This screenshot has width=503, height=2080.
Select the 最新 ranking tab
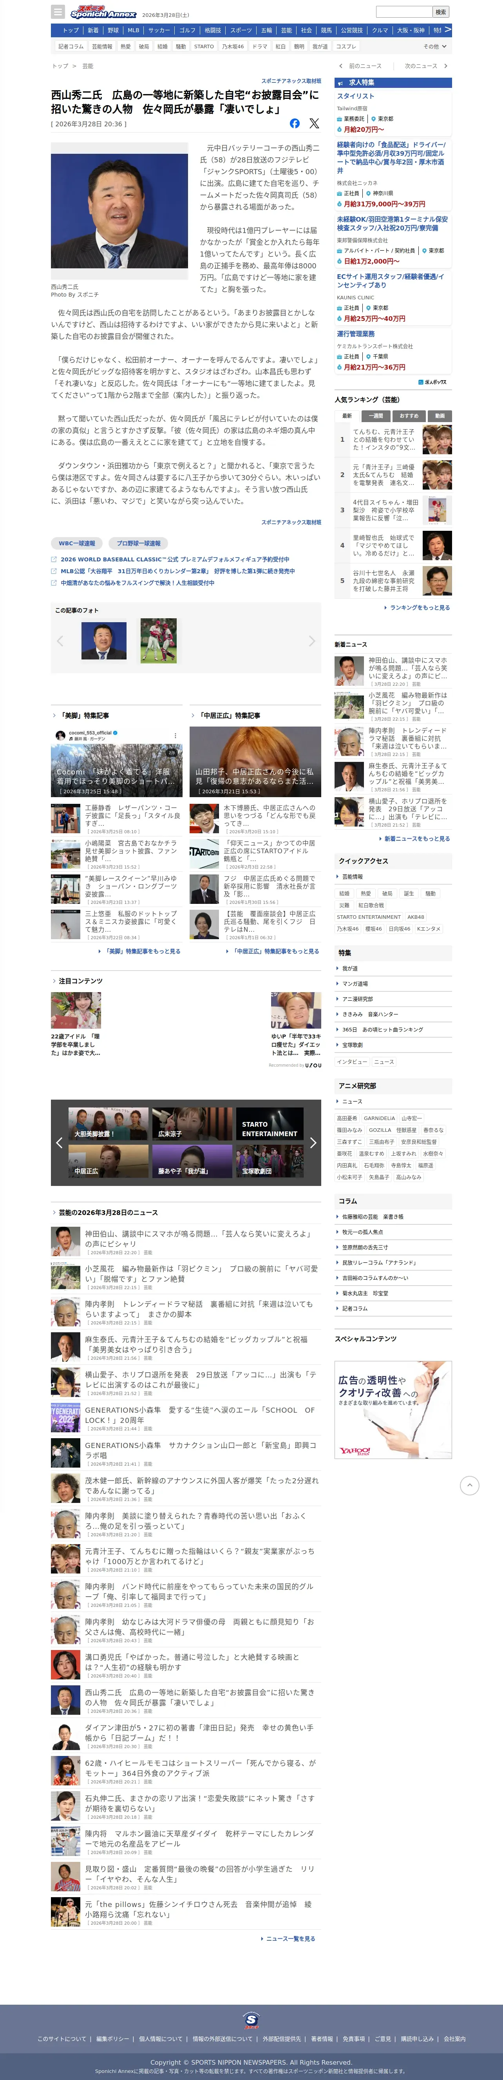click(347, 416)
